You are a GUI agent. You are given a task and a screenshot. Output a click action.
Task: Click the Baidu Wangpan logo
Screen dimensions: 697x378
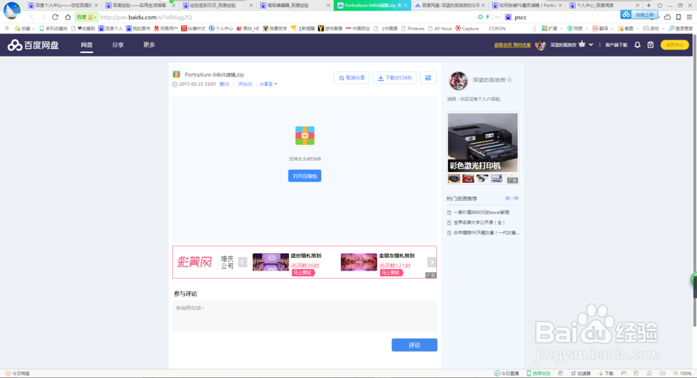(33, 45)
